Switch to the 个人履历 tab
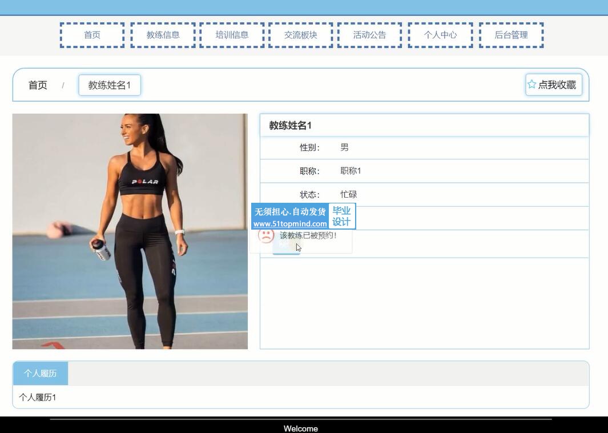This screenshot has height=433, width=608. 40,374
